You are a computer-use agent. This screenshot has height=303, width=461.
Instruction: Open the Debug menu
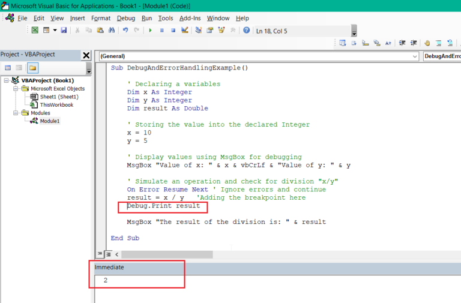click(x=126, y=18)
